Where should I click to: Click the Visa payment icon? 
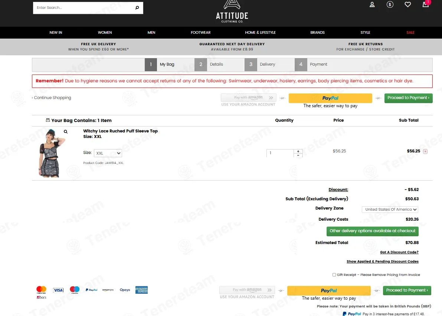pos(58,290)
